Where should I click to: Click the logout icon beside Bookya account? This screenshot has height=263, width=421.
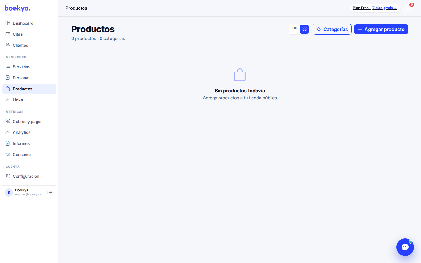[x=50, y=193]
